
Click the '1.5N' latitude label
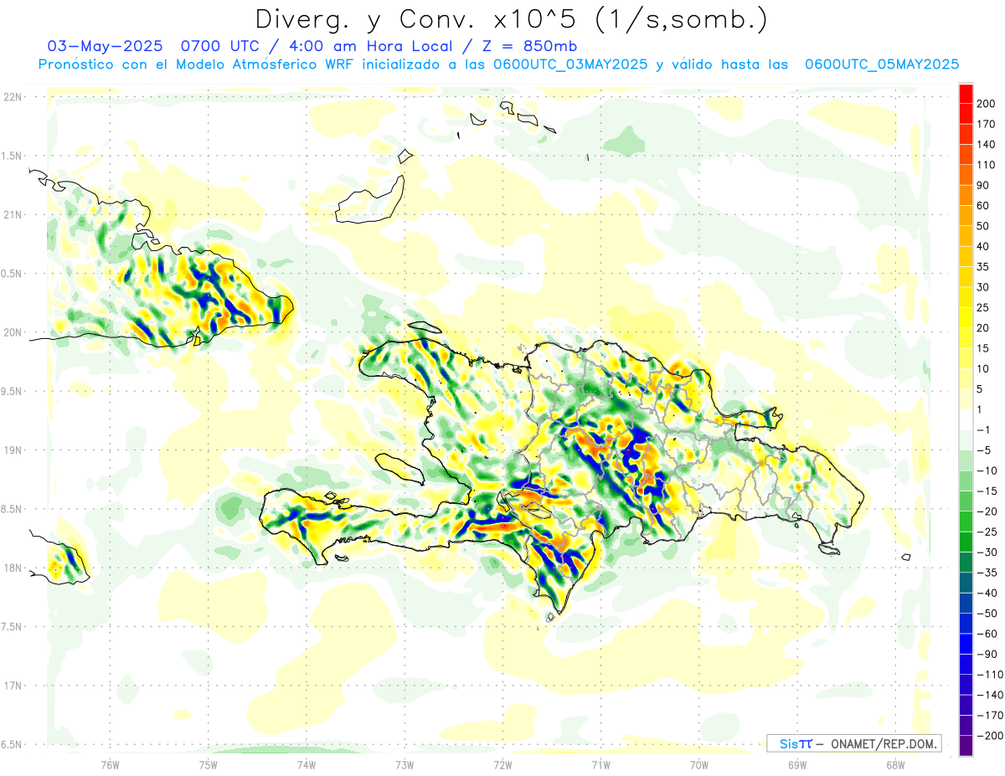(x=12, y=156)
